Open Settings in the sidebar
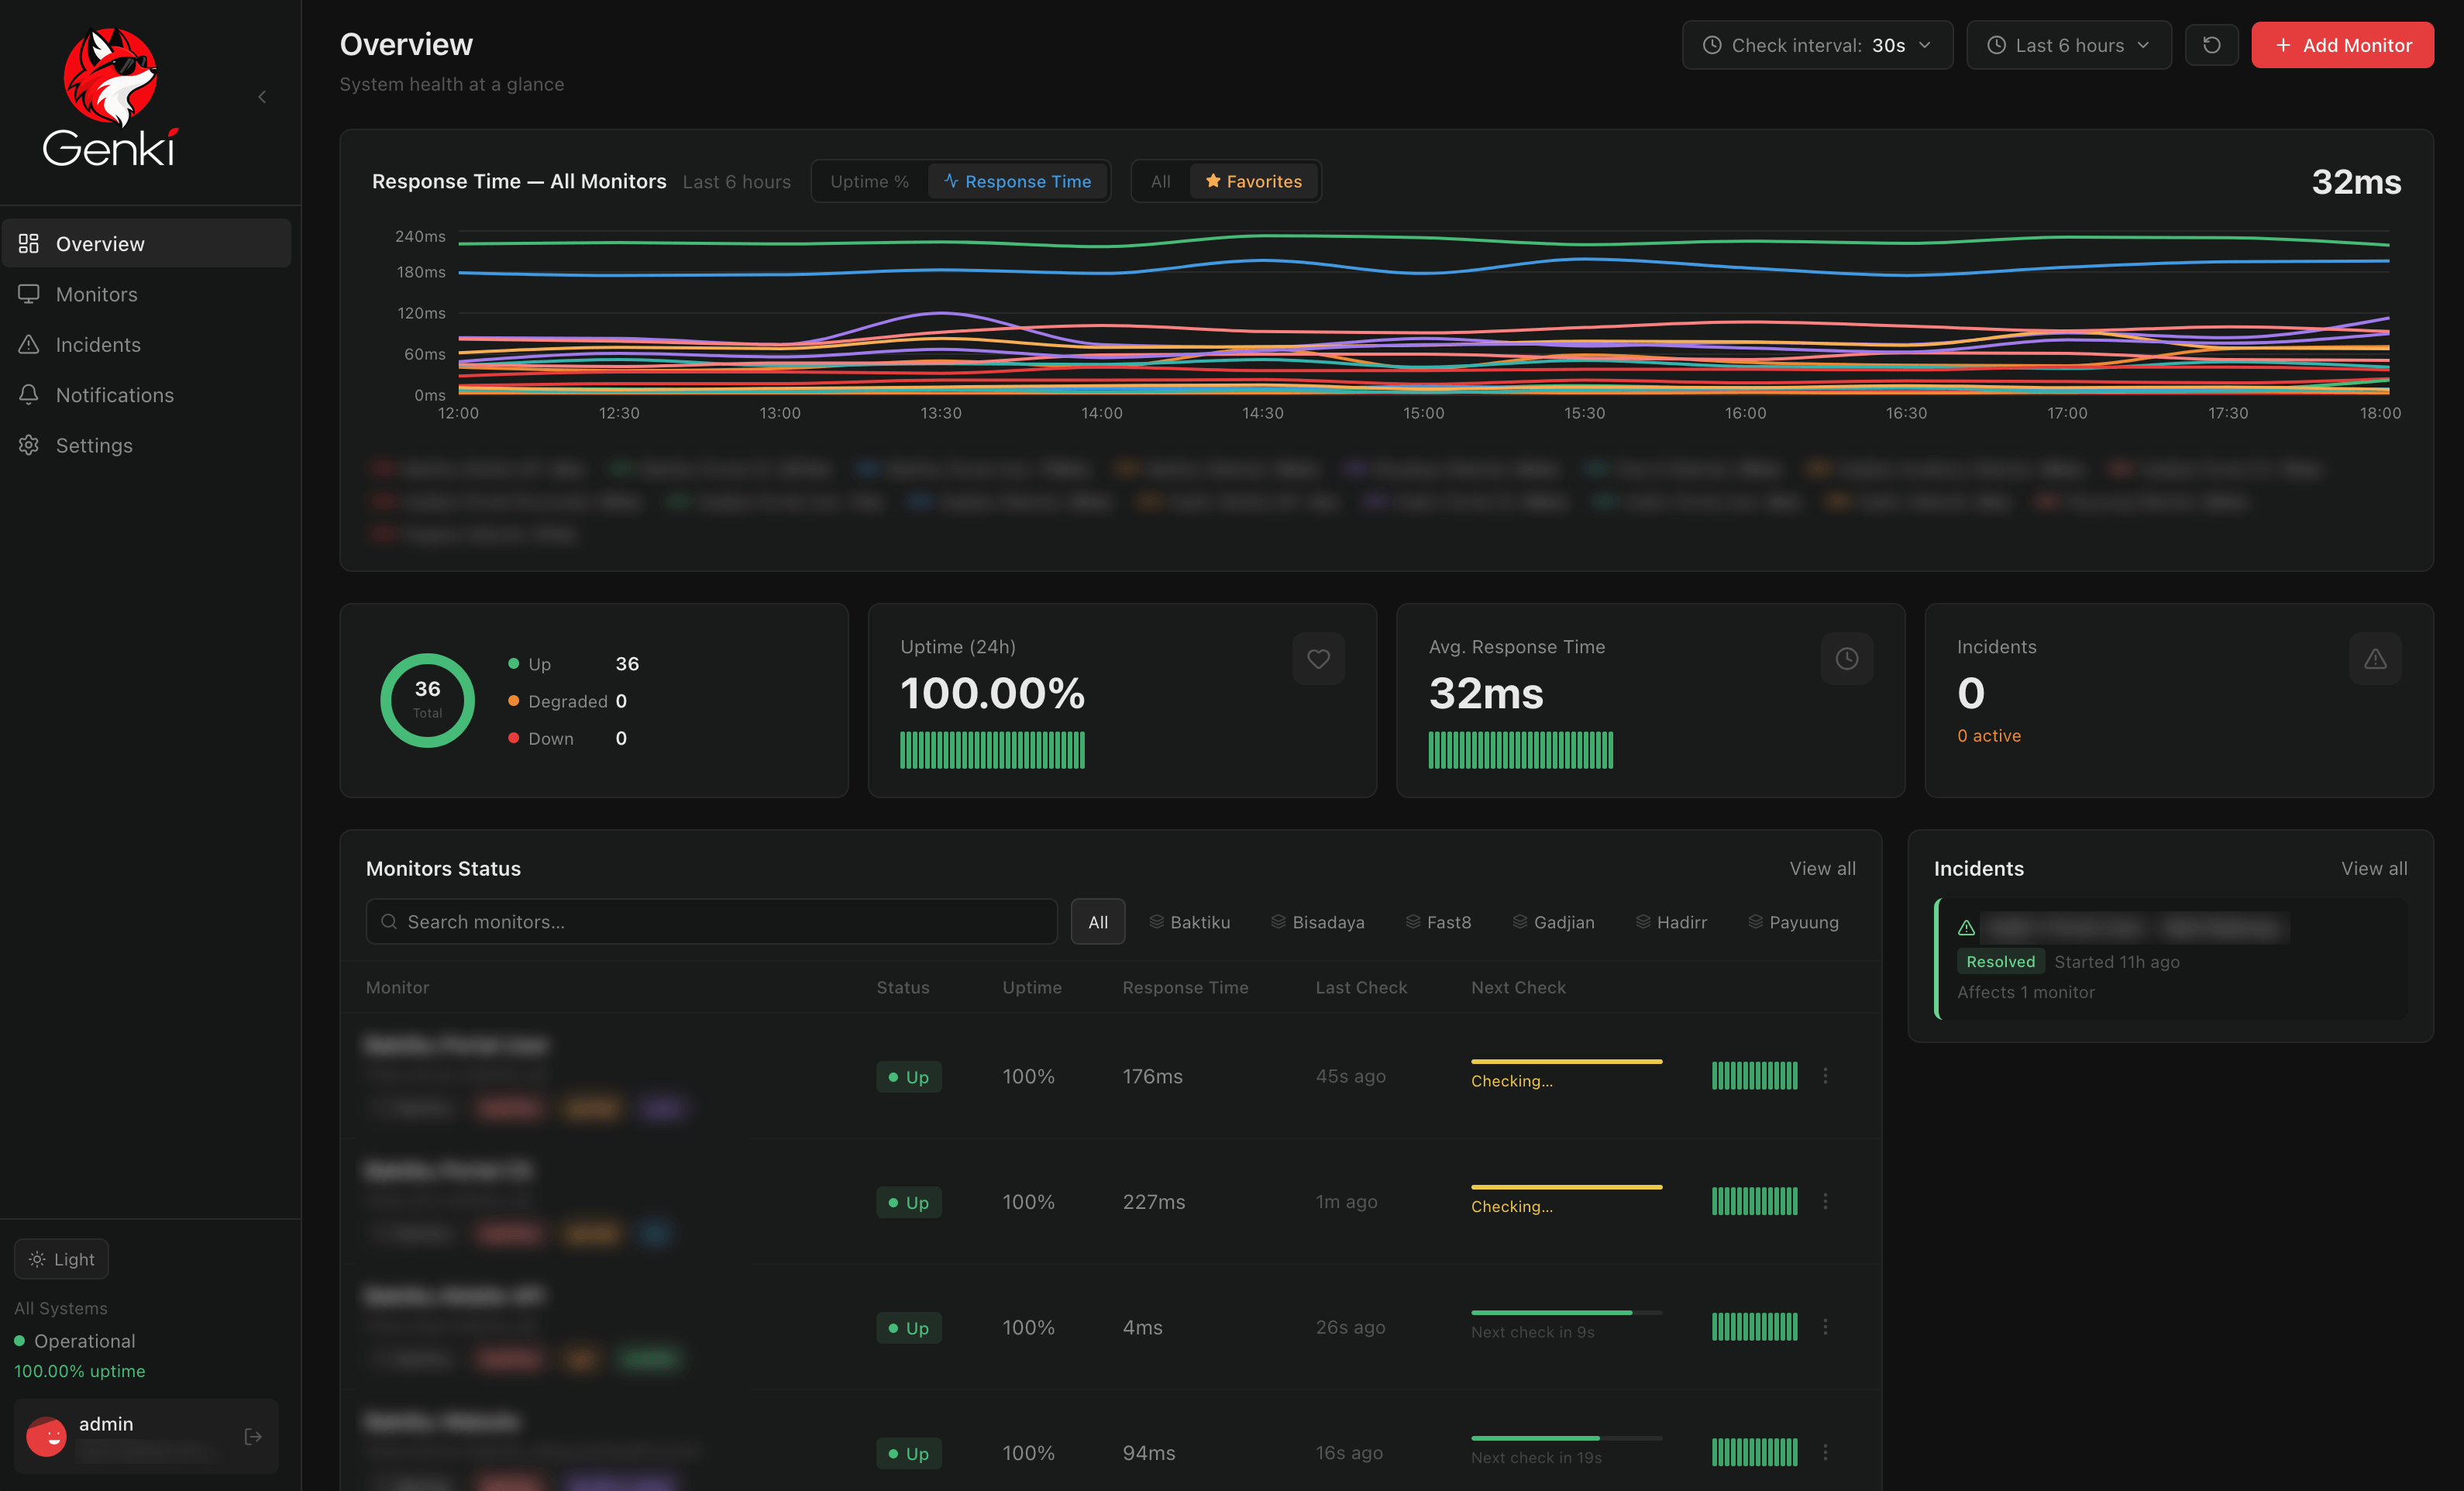Image resolution: width=2464 pixels, height=1491 pixels. 147,445
